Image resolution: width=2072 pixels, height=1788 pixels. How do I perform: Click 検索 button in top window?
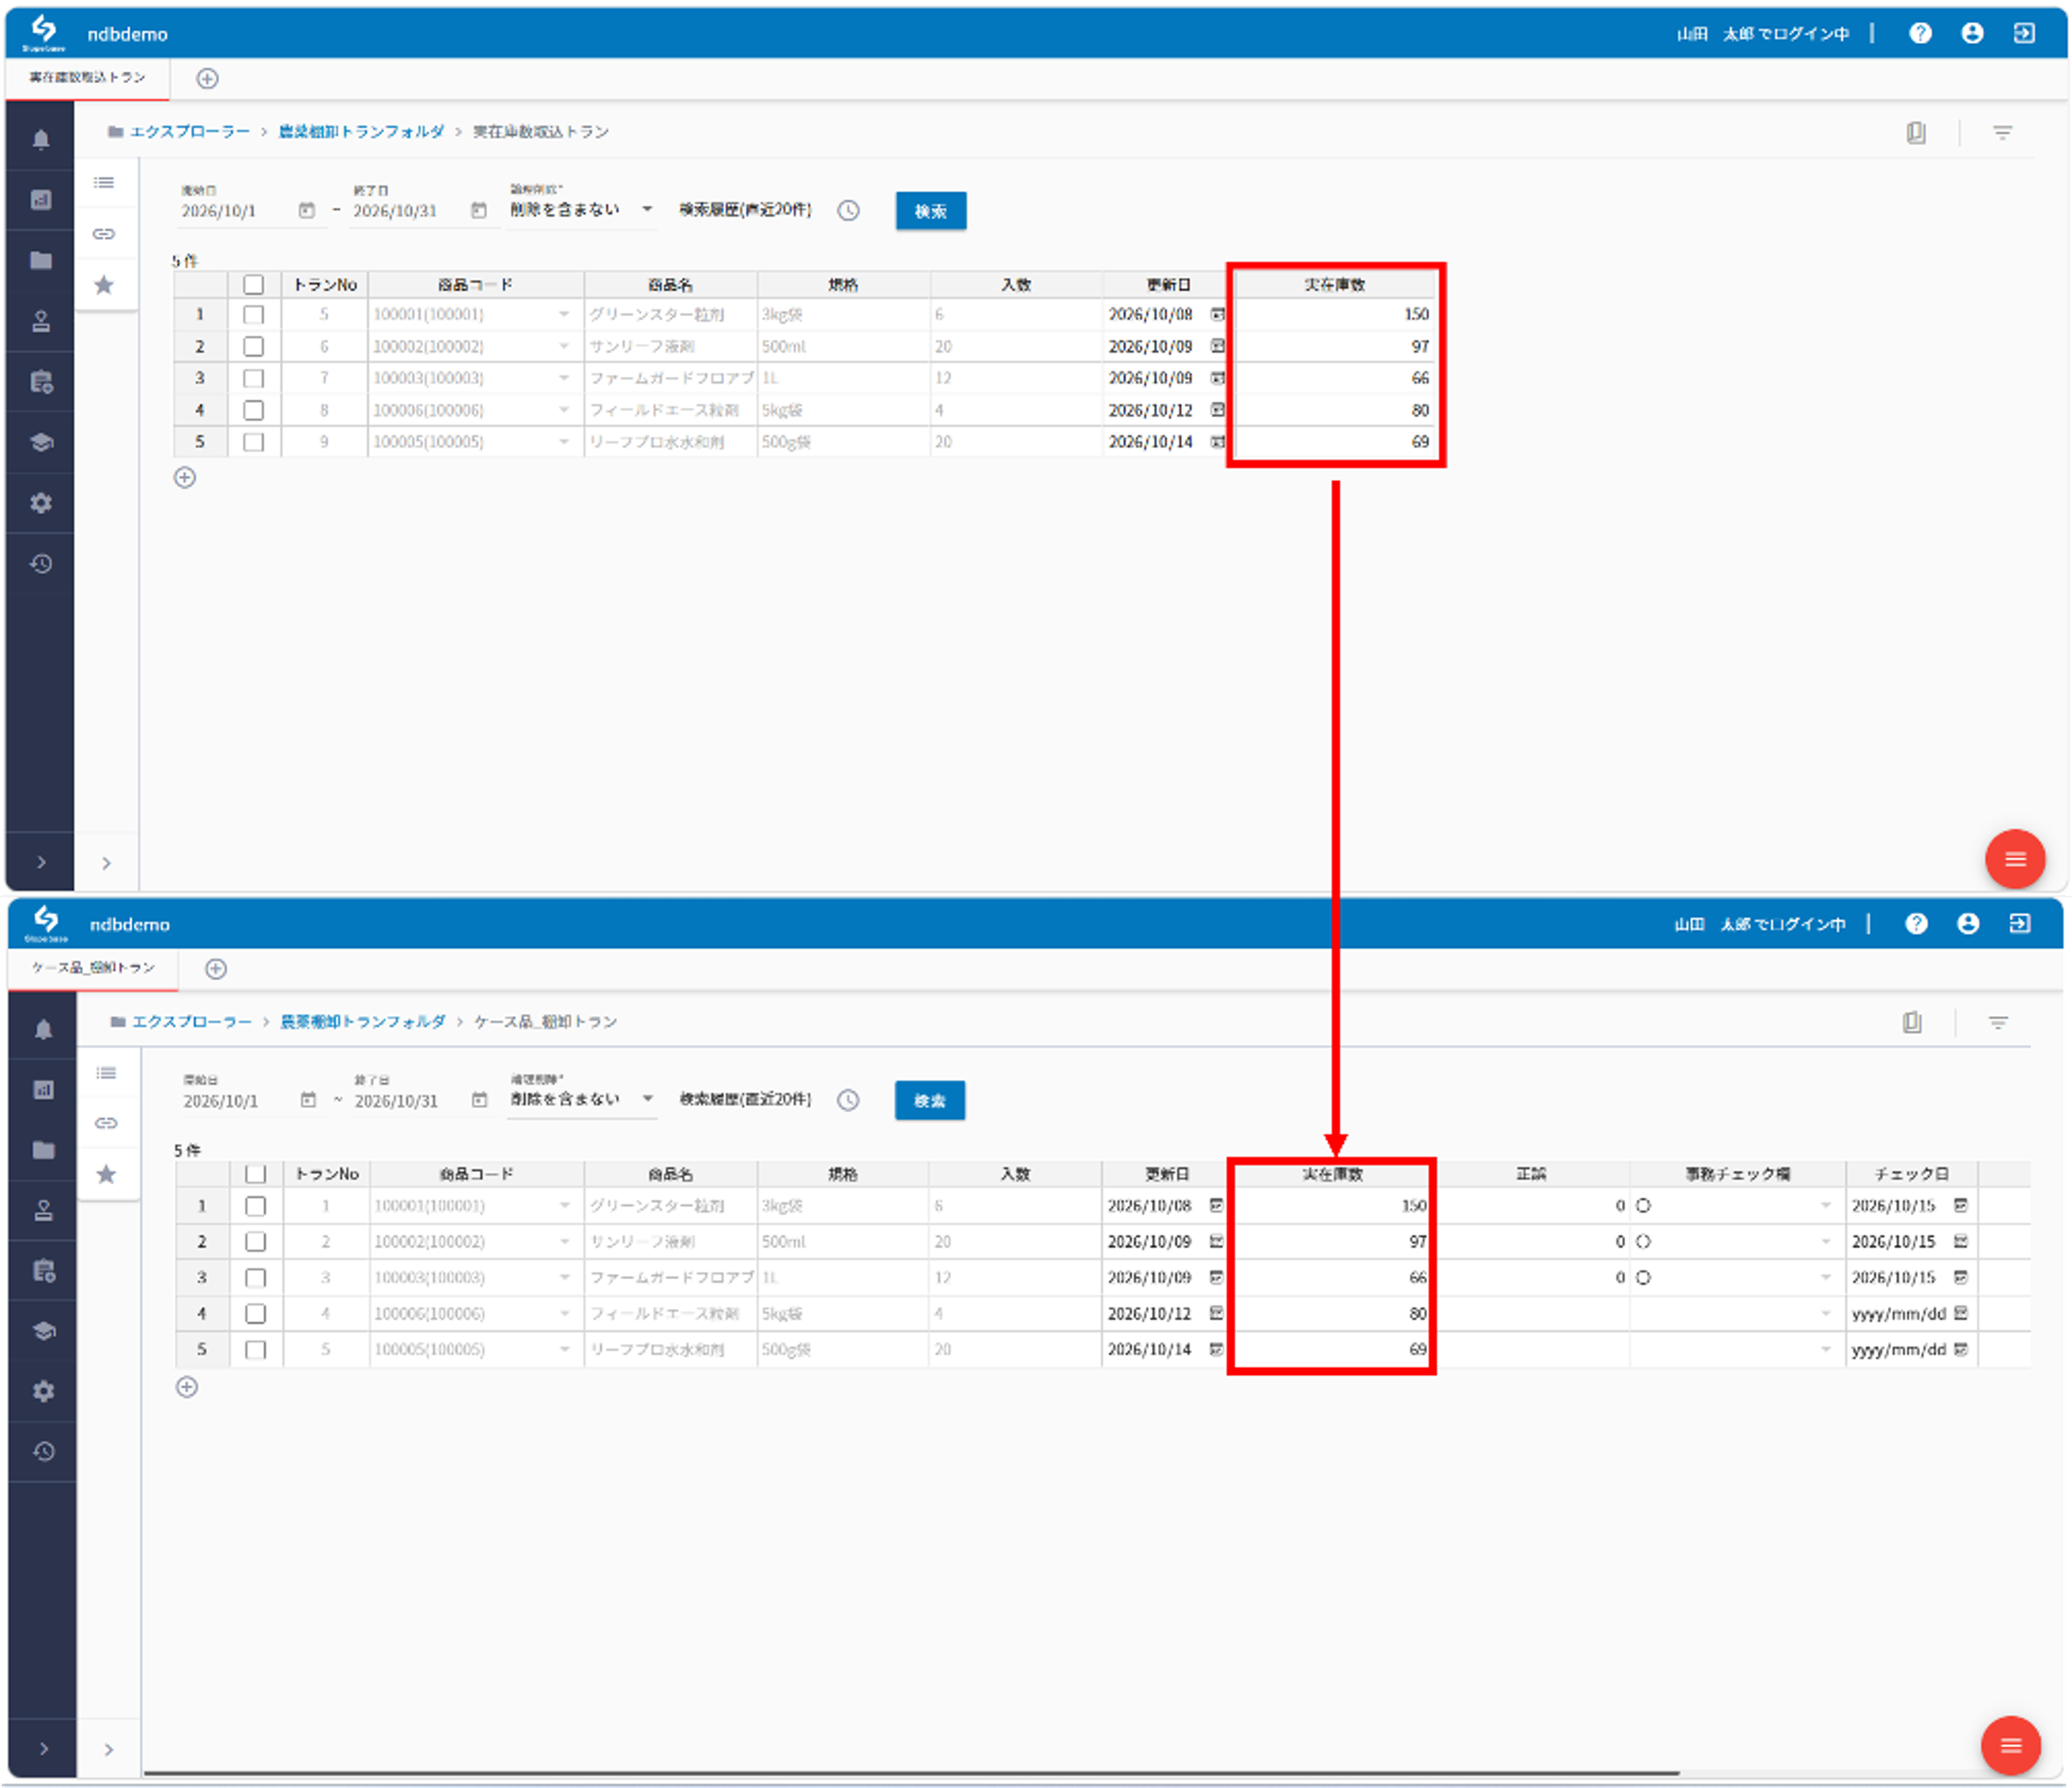click(931, 211)
